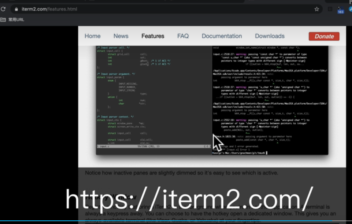Select the Features nav item
The width and height of the screenshot is (352, 224).
click(x=153, y=36)
